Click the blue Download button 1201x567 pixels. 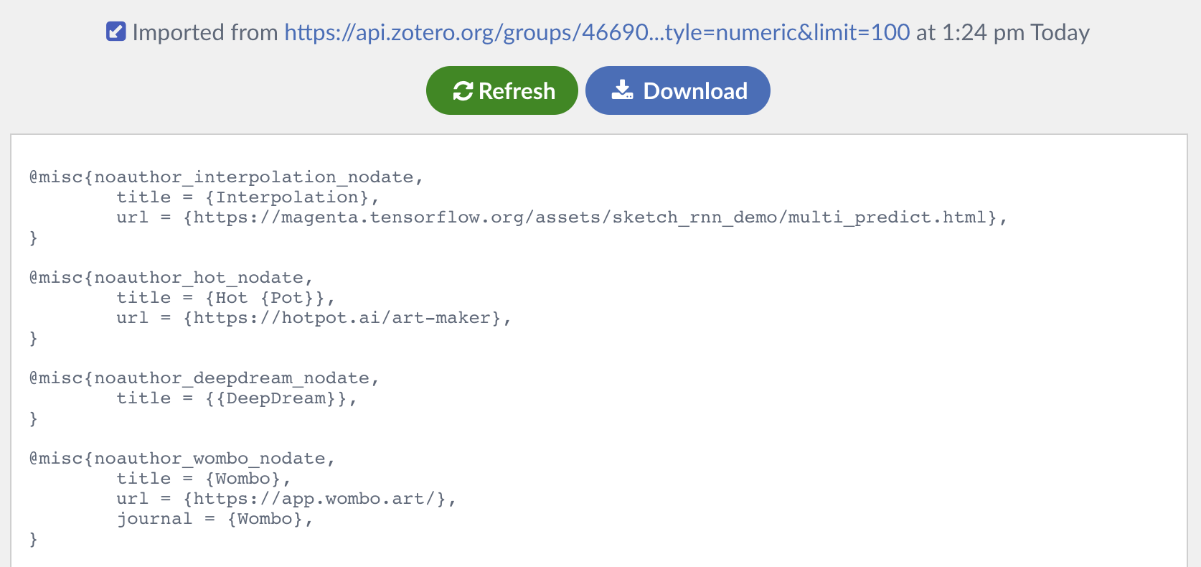tap(678, 90)
